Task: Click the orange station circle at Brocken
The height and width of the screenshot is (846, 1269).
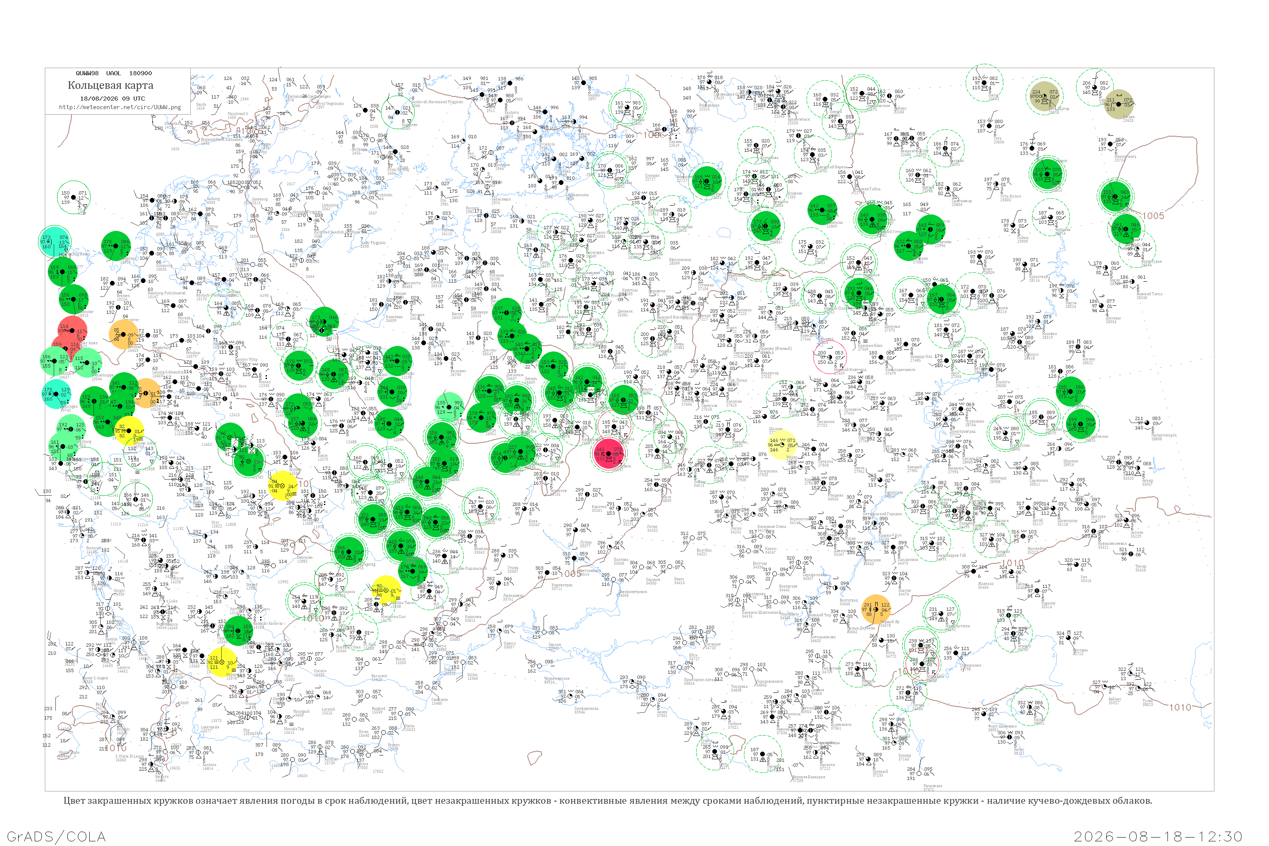Action: [x=123, y=335]
